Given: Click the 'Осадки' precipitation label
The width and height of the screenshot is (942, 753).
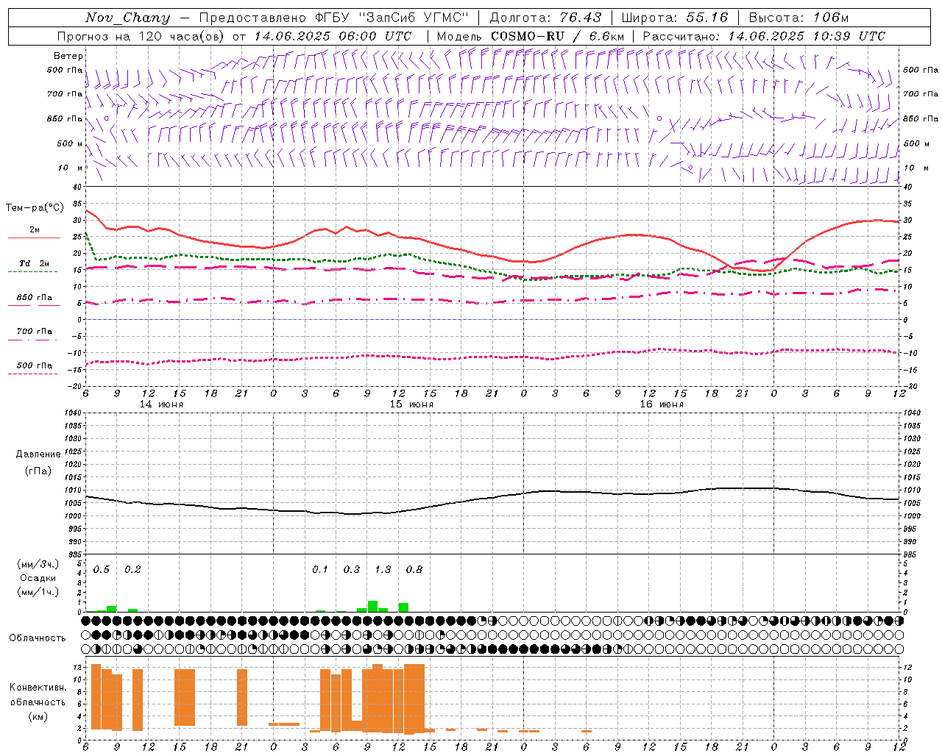Looking at the screenshot, I should coord(38,578).
